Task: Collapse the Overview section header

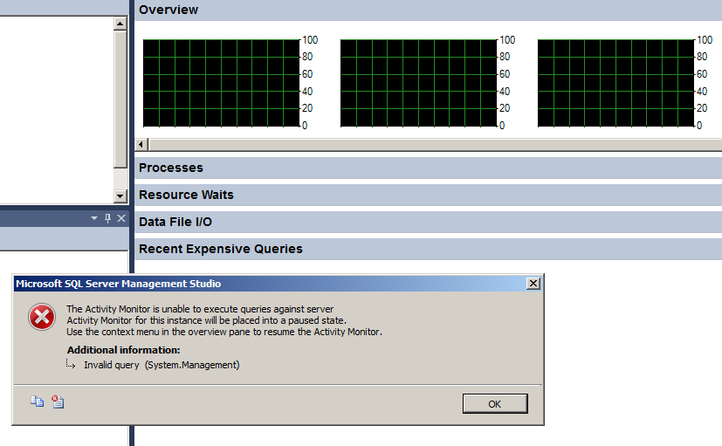Action: coord(168,10)
